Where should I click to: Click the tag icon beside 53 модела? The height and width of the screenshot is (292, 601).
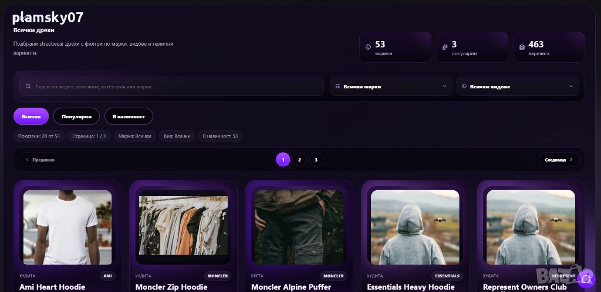tap(369, 47)
